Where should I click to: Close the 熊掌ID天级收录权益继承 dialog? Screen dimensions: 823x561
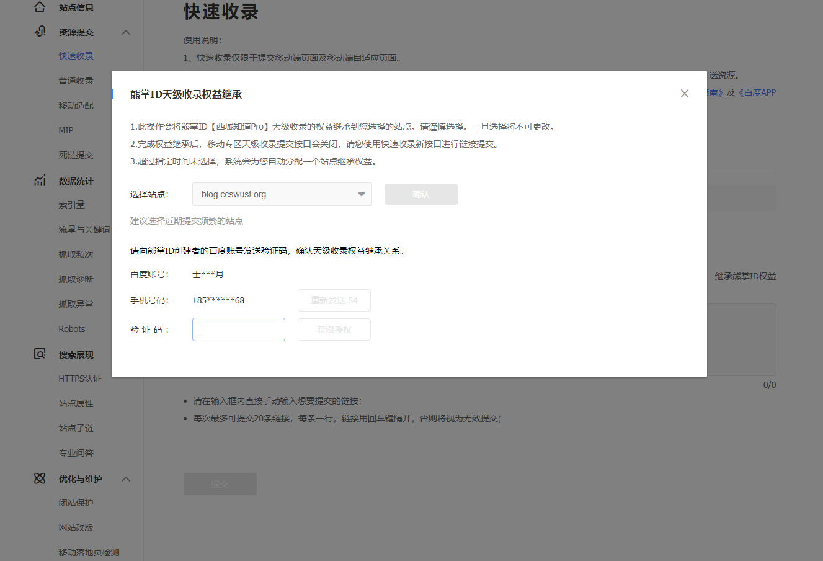685,94
